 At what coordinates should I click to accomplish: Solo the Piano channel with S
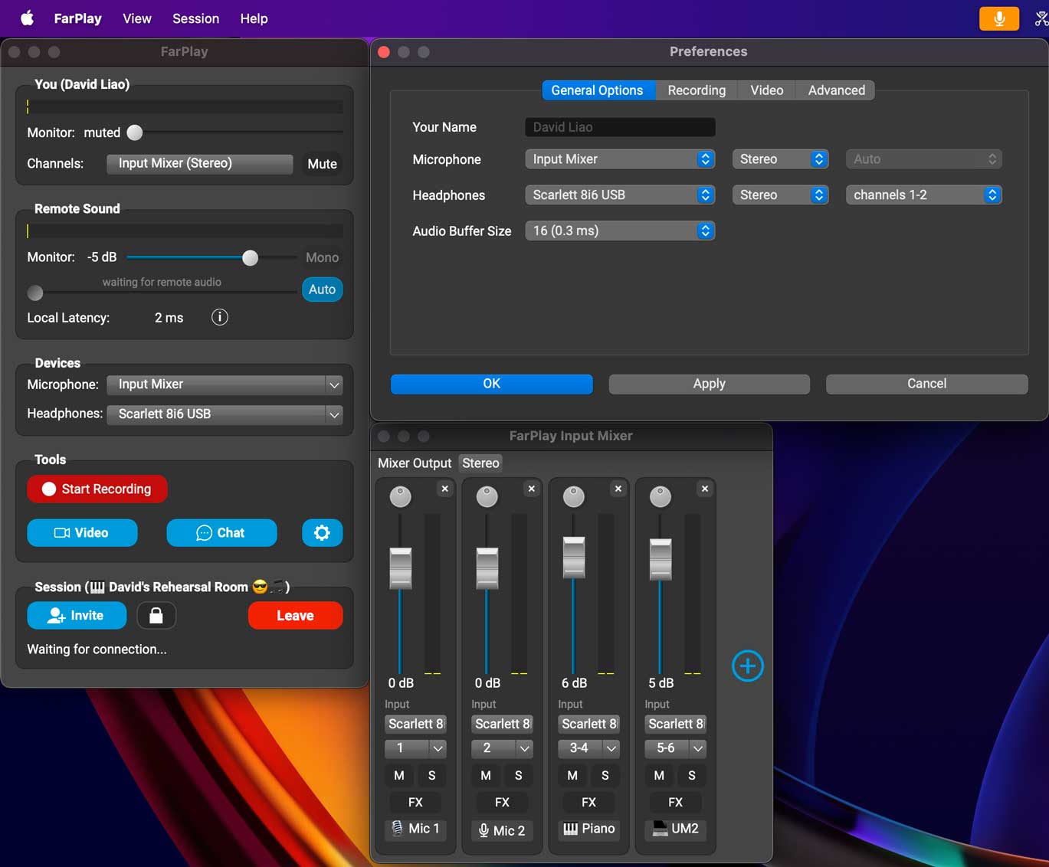click(x=605, y=776)
